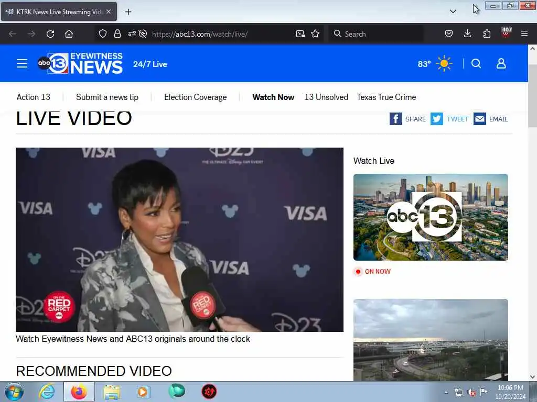
Task: Open the Extensions menu
Action: pyautogui.click(x=487, y=34)
